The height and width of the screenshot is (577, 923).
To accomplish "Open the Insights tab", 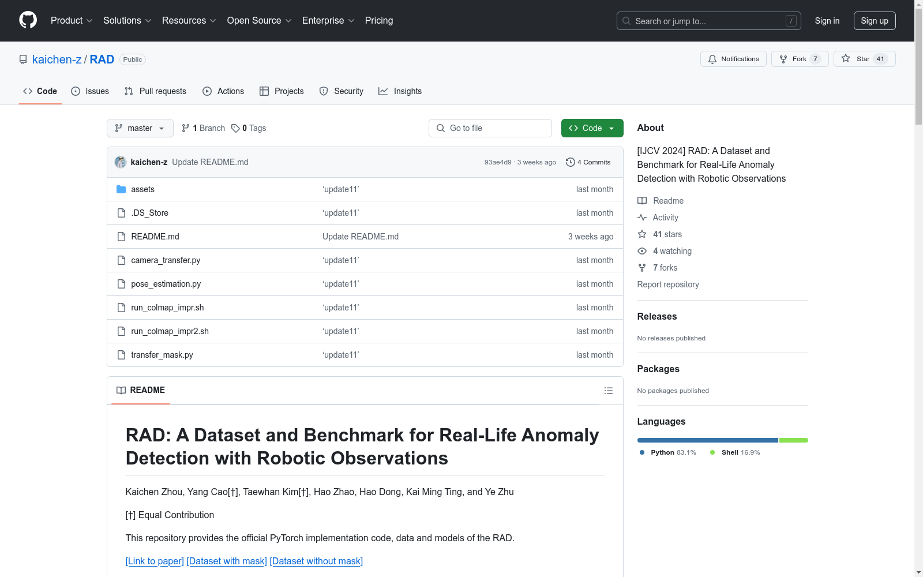I will [400, 91].
